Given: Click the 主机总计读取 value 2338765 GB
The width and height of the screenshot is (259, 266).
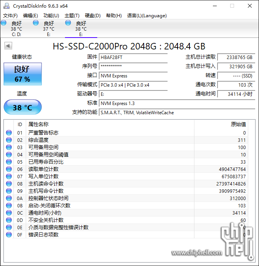Looking at the screenshot, I should [236, 57].
